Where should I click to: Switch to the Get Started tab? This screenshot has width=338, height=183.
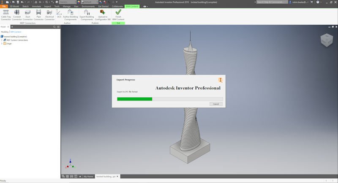point(103,6)
